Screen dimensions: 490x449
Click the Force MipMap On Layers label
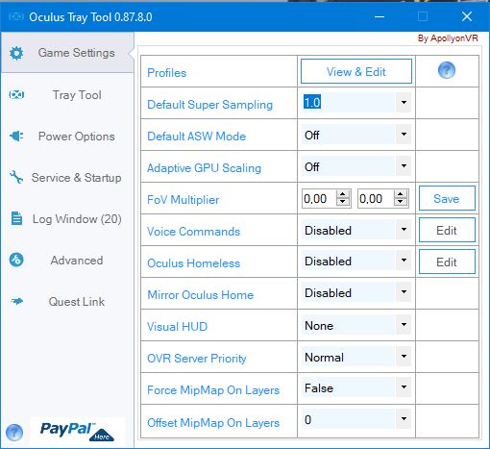point(213,390)
